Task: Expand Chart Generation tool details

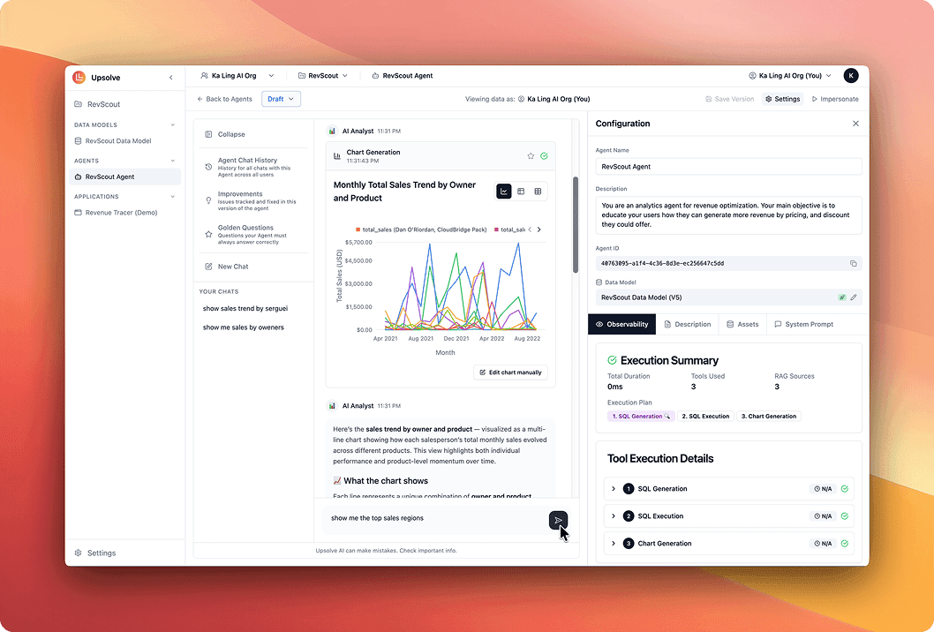Action: (614, 543)
